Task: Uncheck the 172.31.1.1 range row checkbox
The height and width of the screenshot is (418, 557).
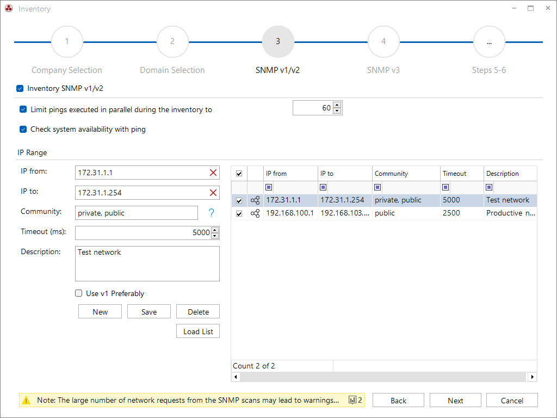Action: pos(239,200)
